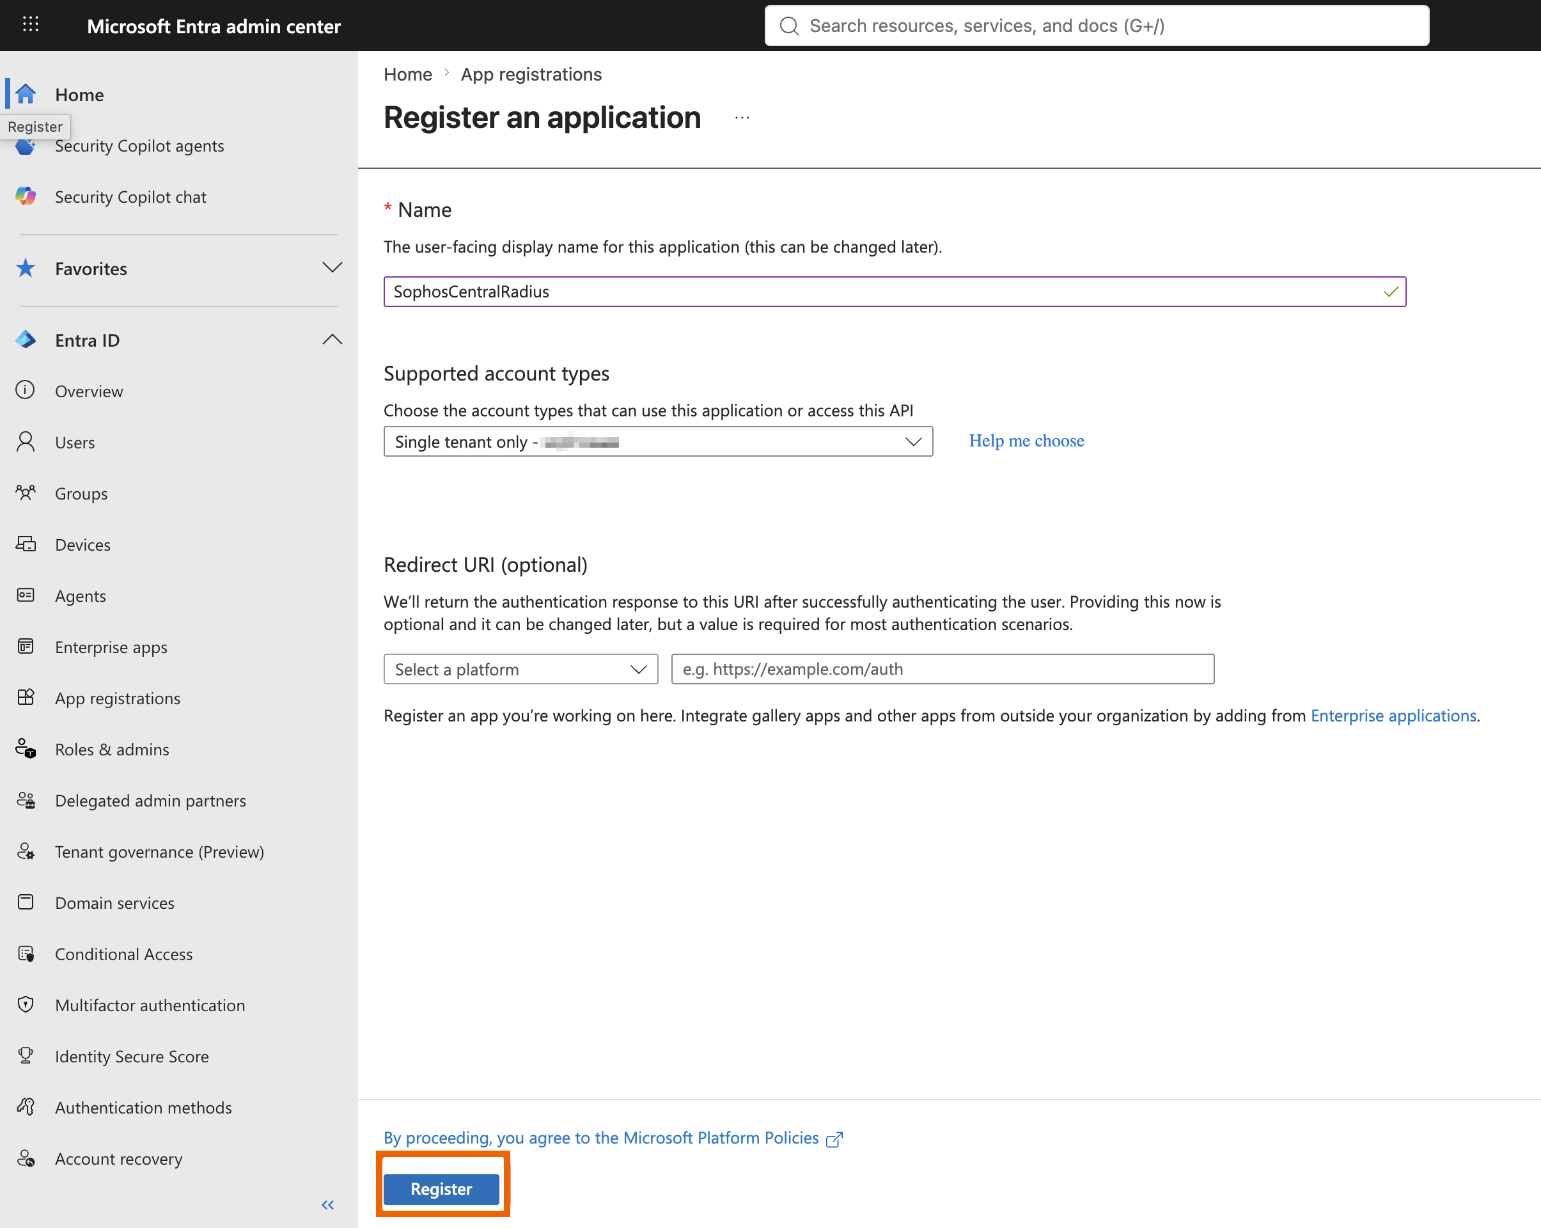Expand the Favorites section chevron

[x=332, y=268]
